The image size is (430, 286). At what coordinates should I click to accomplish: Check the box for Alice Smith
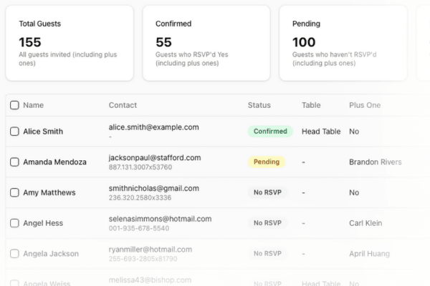coord(14,132)
